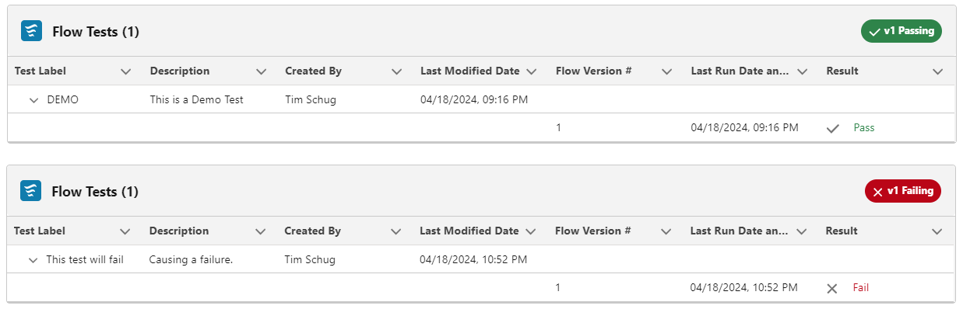Click Tim Schug in the DEMO row
The image size is (963, 309).
(x=311, y=99)
